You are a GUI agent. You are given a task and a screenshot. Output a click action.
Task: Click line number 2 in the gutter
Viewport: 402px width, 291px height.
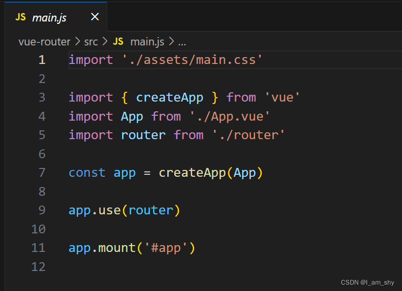click(42, 79)
